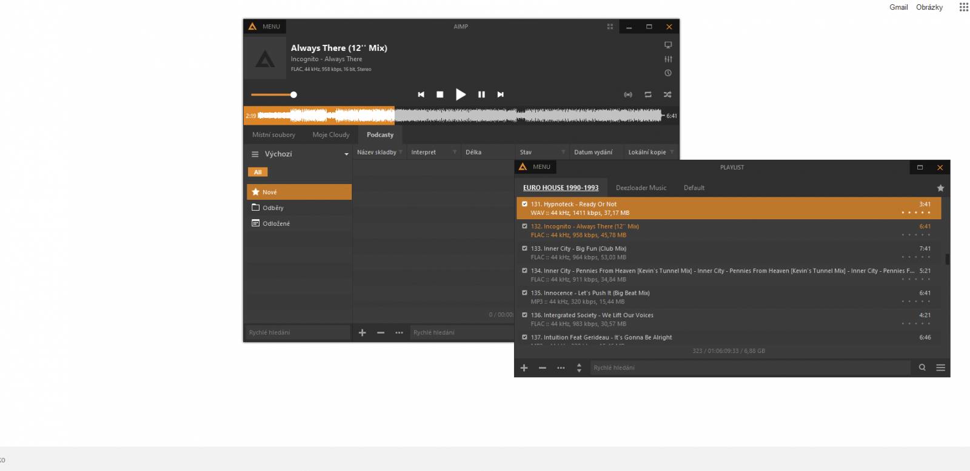
Task: Seek within the waveform progress bar
Action: 461,116
